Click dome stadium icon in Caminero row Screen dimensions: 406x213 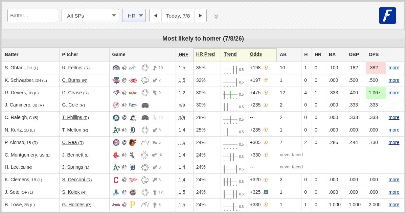point(145,105)
